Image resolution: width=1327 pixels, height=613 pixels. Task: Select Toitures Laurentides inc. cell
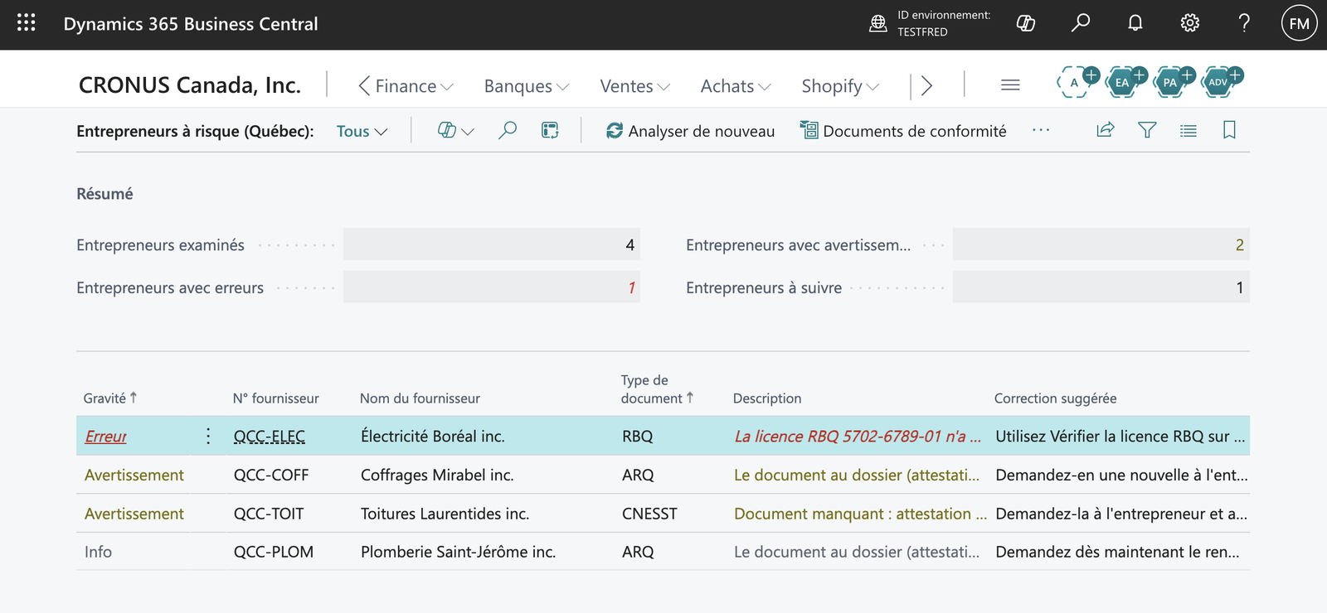click(x=445, y=514)
